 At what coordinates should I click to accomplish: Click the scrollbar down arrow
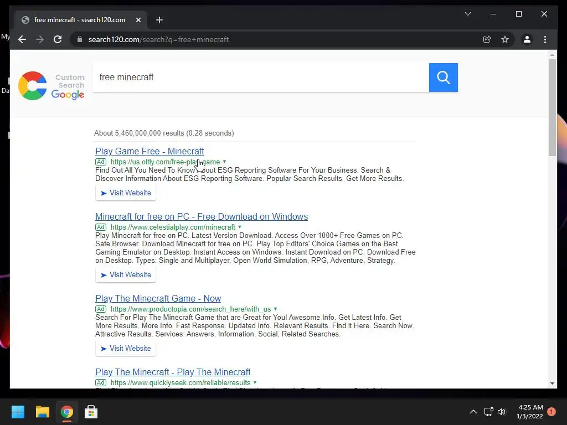pos(552,383)
